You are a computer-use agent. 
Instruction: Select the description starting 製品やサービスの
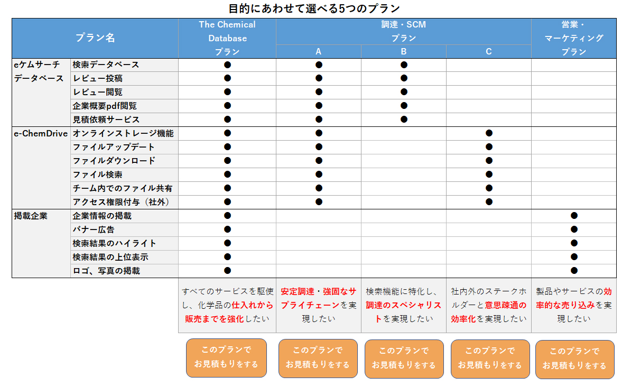pos(574,305)
